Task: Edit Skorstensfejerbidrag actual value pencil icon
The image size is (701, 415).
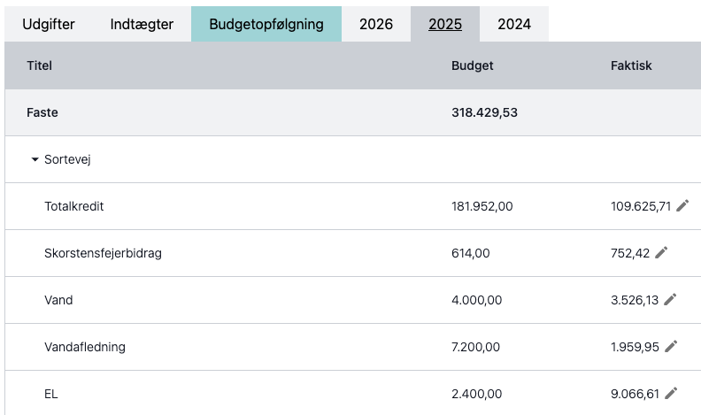Action: click(x=661, y=253)
